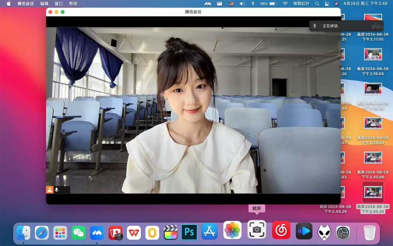Expand the volume control in menu bar
This screenshot has height=246, width=393.
pos(242,4)
